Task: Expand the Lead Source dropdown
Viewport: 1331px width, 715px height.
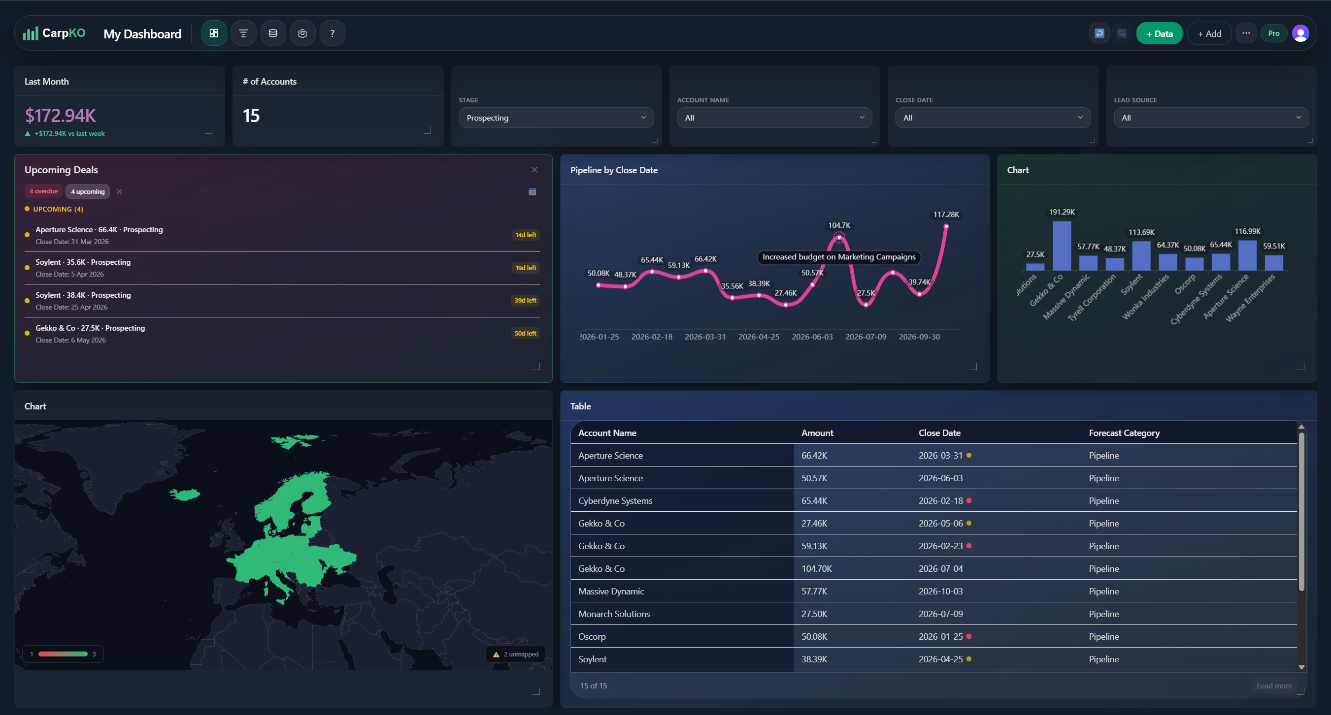Action: [x=1211, y=118]
